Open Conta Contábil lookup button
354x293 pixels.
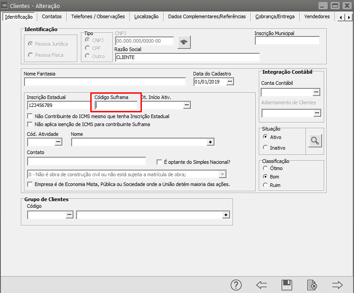tap(317, 92)
